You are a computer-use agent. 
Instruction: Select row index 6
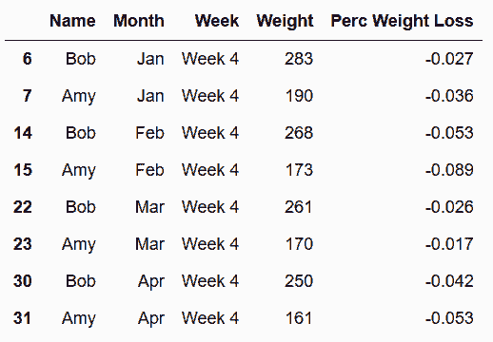(28, 59)
